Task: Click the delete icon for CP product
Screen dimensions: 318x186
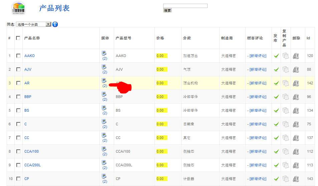Action: [x=296, y=179]
